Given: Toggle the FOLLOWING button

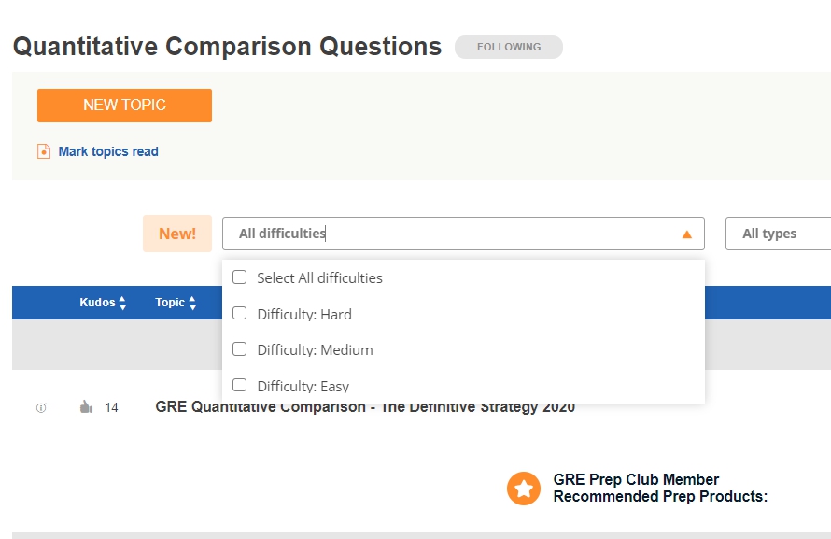Looking at the screenshot, I should [509, 47].
